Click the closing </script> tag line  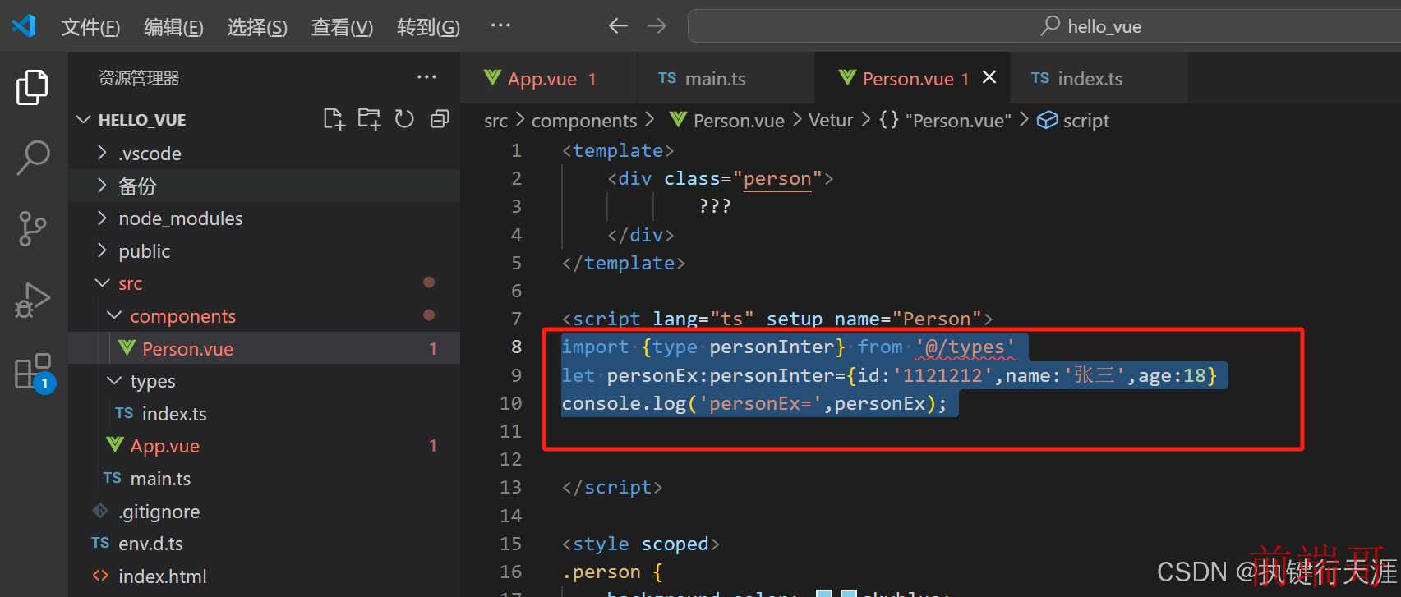(x=611, y=487)
